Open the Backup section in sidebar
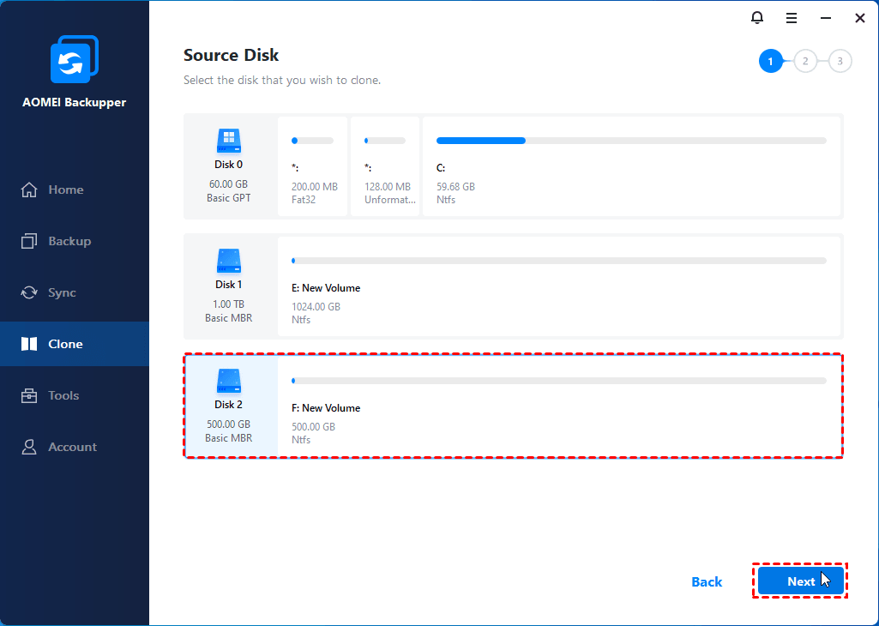Image resolution: width=879 pixels, height=626 pixels. pos(69,241)
